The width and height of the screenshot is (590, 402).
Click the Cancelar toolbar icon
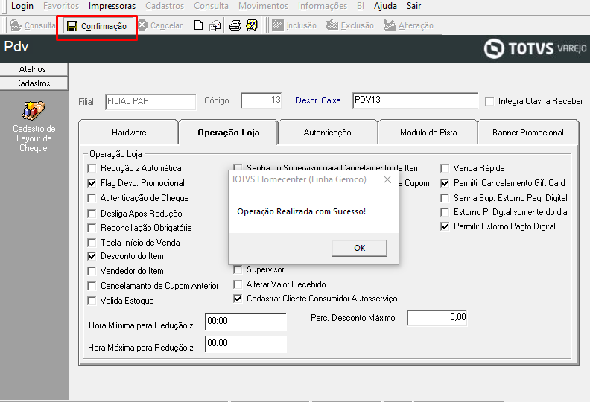tap(142, 25)
